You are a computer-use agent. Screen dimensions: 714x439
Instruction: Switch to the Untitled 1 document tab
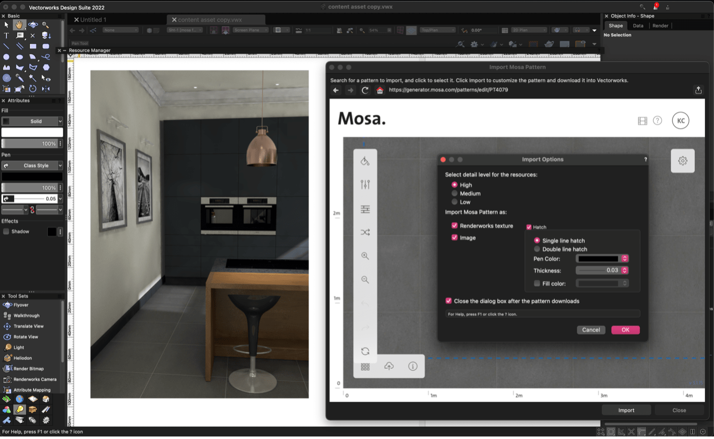(93, 20)
